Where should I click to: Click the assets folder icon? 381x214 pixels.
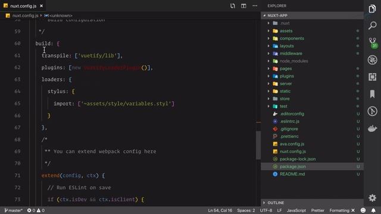pos(275,31)
